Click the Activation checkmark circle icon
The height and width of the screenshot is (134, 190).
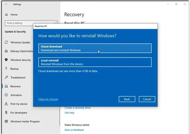coord(6,95)
